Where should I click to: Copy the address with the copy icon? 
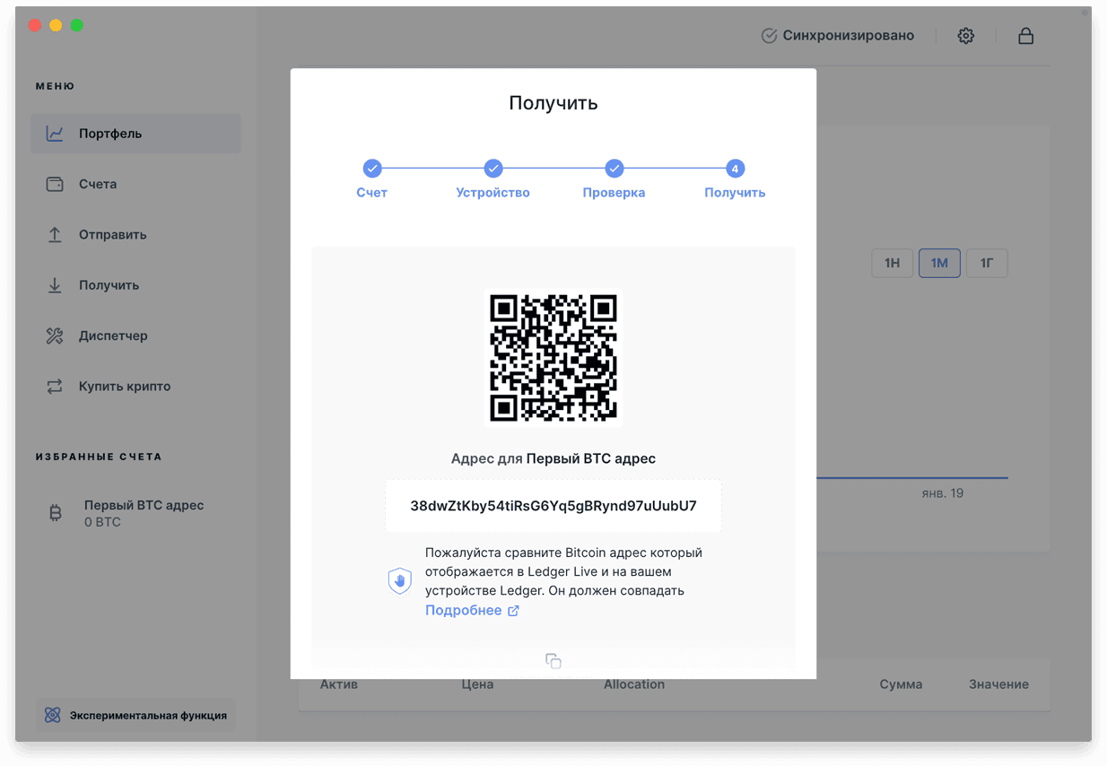tap(553, 661)
